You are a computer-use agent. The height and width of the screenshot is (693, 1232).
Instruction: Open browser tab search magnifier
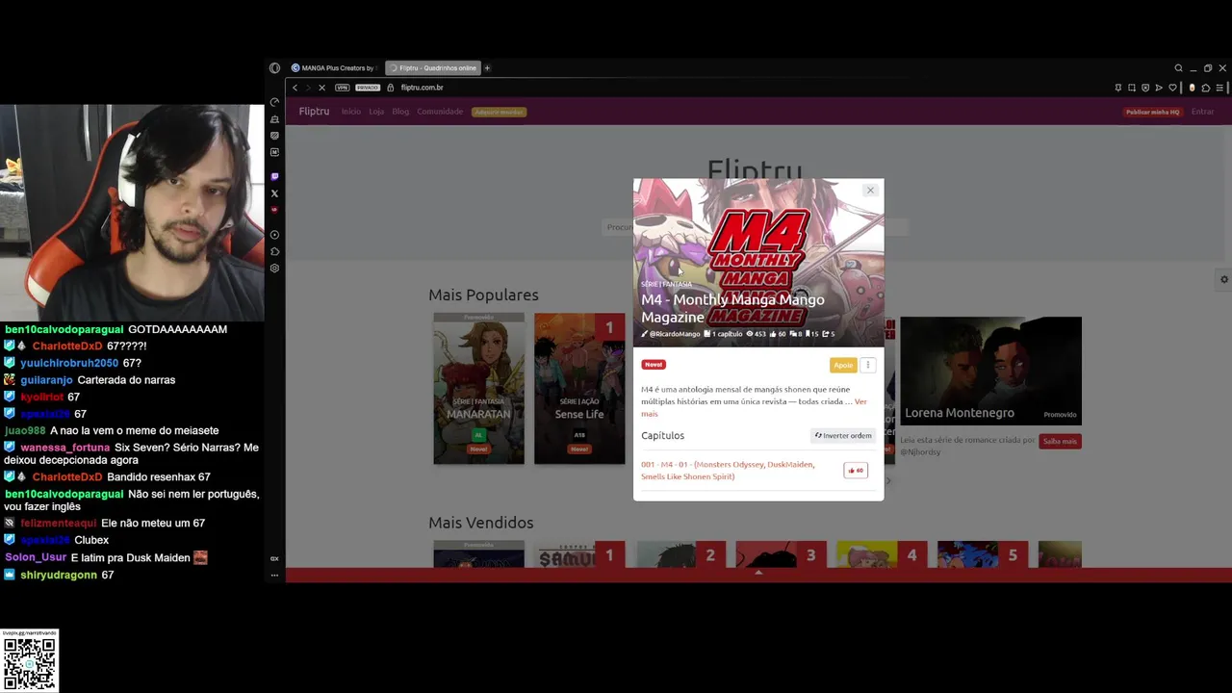coord(1178,68)
